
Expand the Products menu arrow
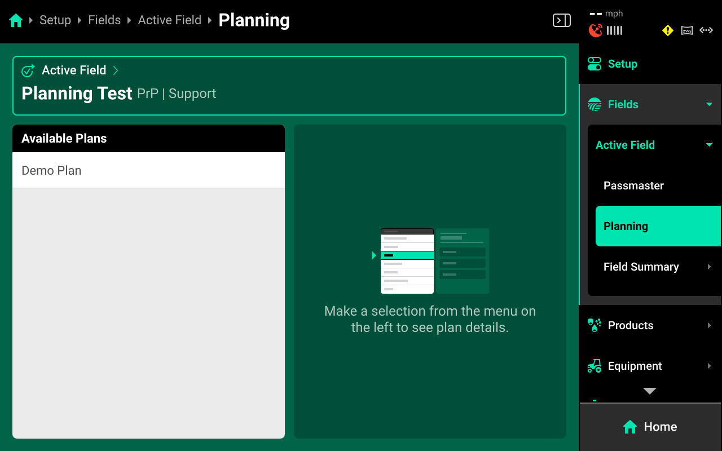[709, 325]
